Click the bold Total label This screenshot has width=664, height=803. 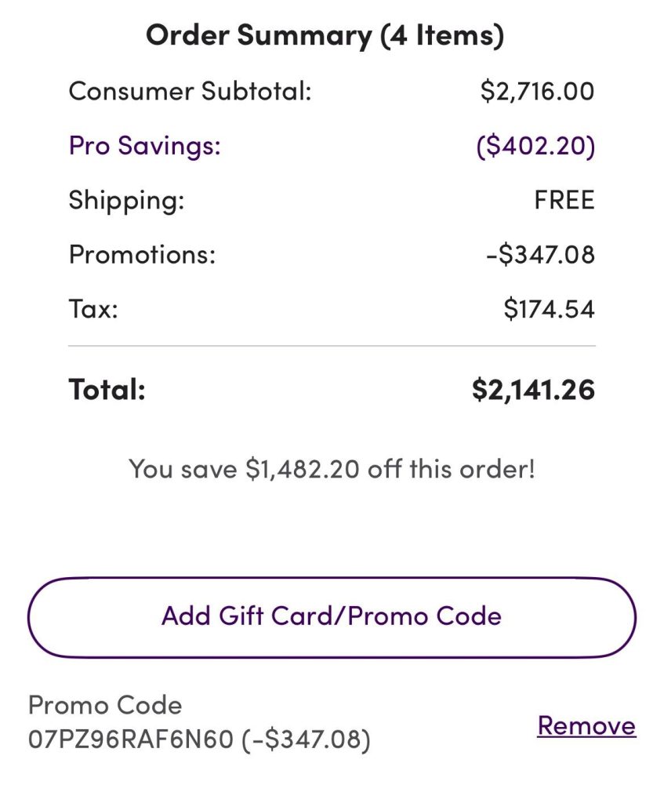tap(107, 389)
